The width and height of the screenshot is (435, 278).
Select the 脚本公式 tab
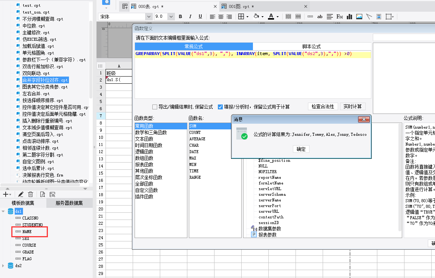point(311,46)
